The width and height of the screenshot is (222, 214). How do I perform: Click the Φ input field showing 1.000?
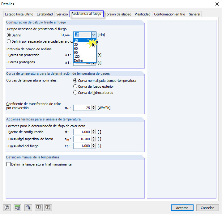coord(83,132)
